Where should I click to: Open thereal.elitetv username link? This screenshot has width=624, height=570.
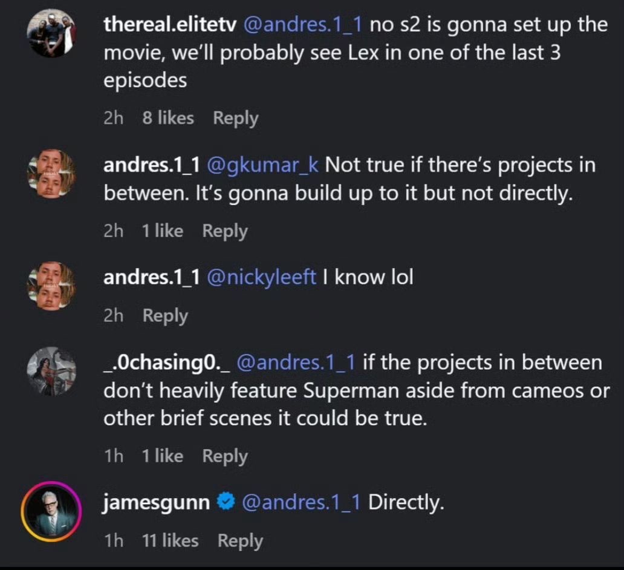click(x=170, y=25)
